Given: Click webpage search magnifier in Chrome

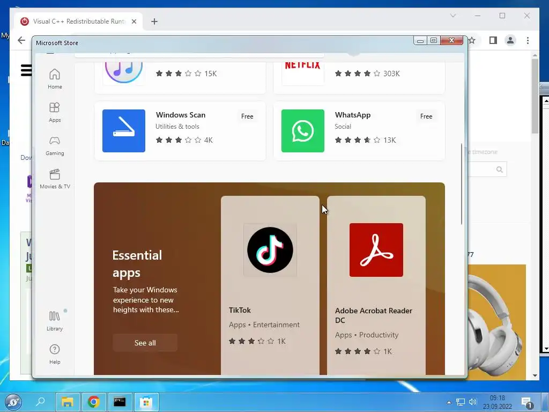Looking at the screenshot, I should 500,170.
